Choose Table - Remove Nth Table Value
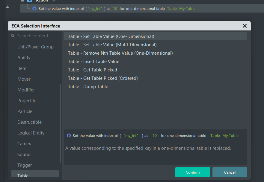264x182 pixels. tap(120, 53)
